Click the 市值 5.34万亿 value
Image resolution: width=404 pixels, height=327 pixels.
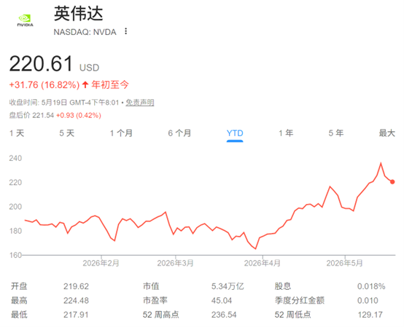[x=228, y=286]
